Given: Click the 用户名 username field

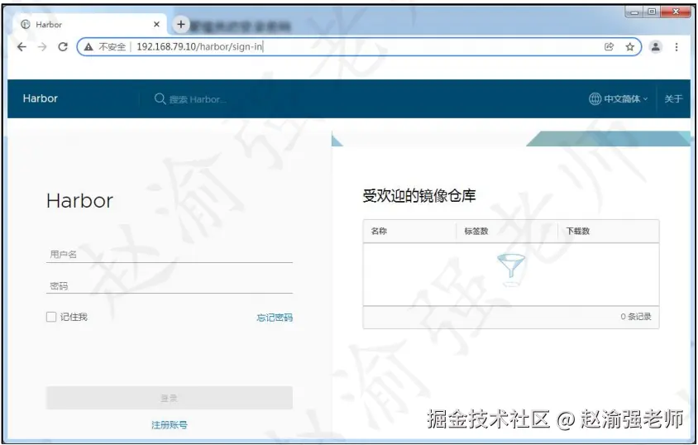Looking at the screenshot, I should [x=170, y=255].
